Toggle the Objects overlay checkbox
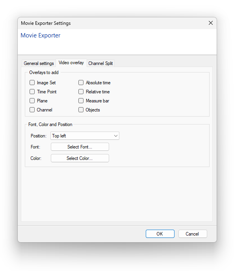This screenshot has height=271, width=234. (81, 110)
